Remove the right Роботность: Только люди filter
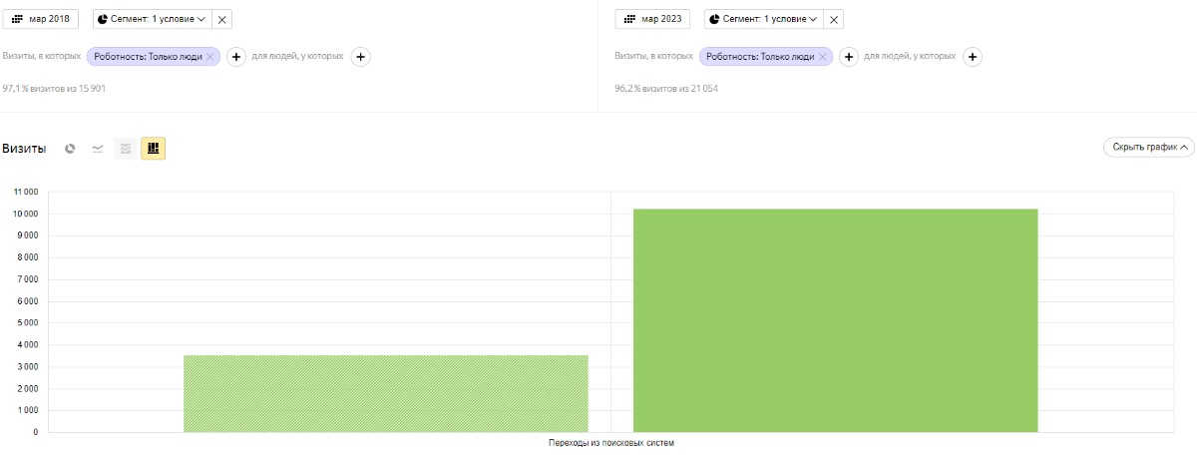The width and height of the screenshot is (1197, 457). [x=822, y=57]
